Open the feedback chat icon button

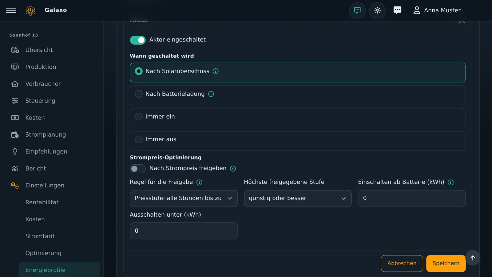coord(357,10)
